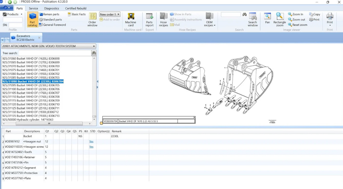Click part number VOE14537759 Protection
The width and height of the screenshot is (343, 189).
pyautogui.click(x=14, y=173)
